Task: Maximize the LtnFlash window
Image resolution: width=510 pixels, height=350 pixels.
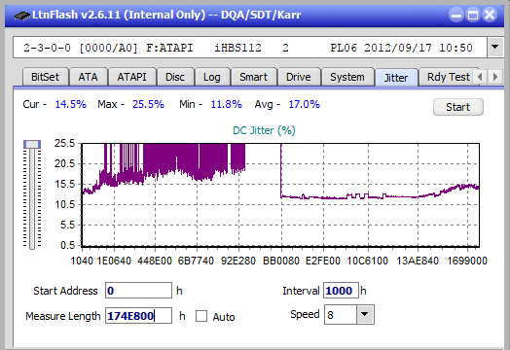Action: [x=473, y=15]
